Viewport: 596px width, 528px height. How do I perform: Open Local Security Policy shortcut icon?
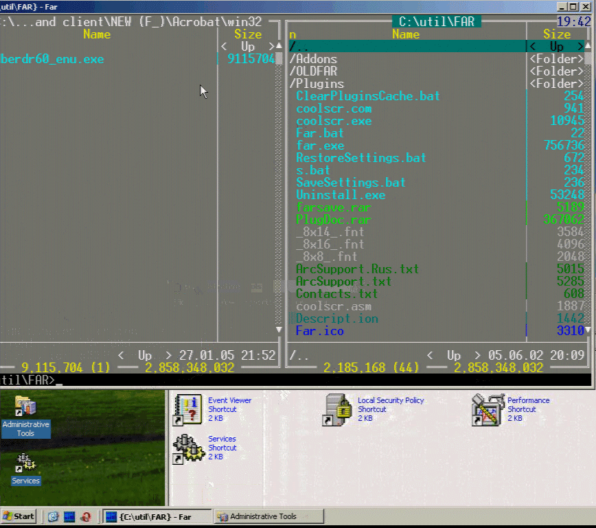tap(338, 409)
